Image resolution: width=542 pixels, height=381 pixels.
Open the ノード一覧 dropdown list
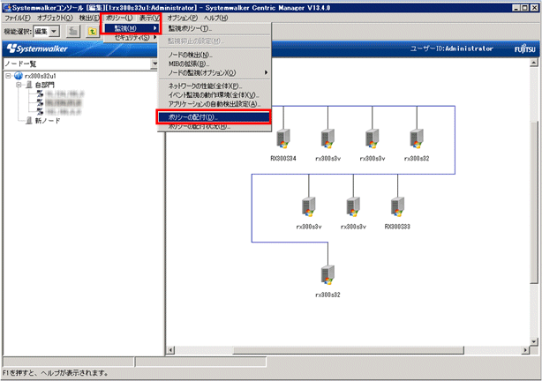[154, 63]
